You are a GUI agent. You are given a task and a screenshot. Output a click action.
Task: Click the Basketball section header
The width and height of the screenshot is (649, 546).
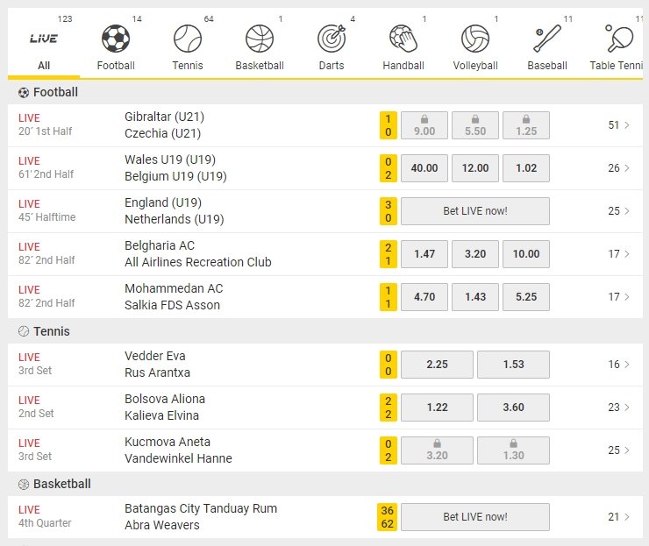coord(62,484)
